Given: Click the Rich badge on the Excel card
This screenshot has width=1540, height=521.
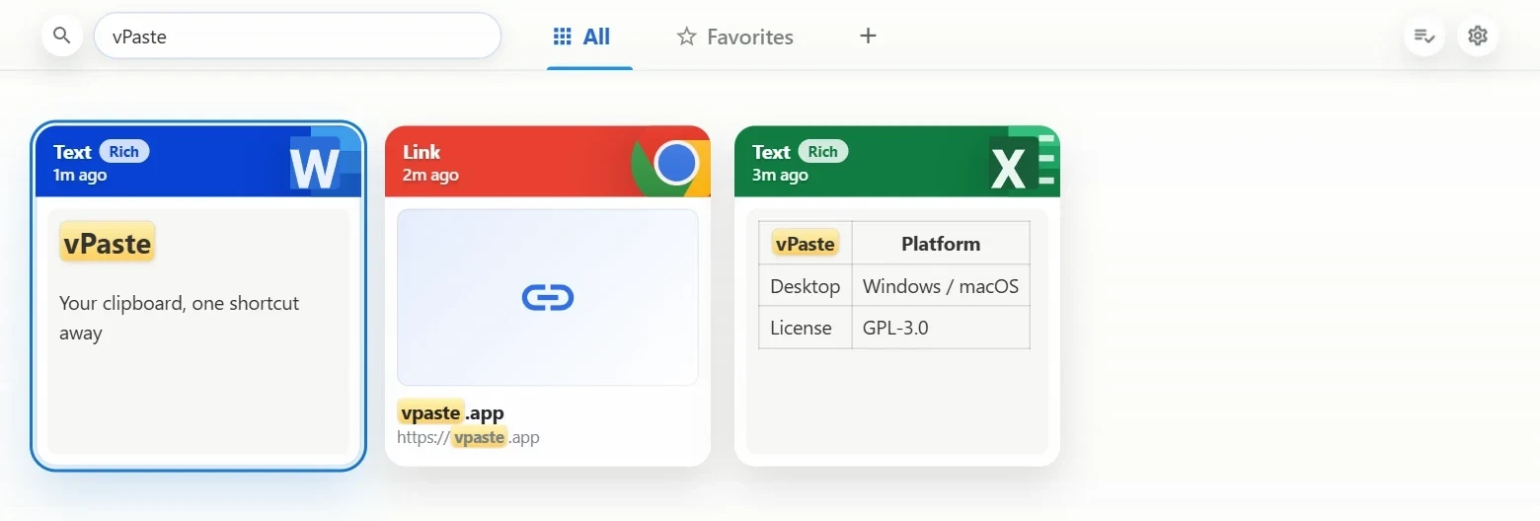Looking at the screenshot, I should coord(823,151).
